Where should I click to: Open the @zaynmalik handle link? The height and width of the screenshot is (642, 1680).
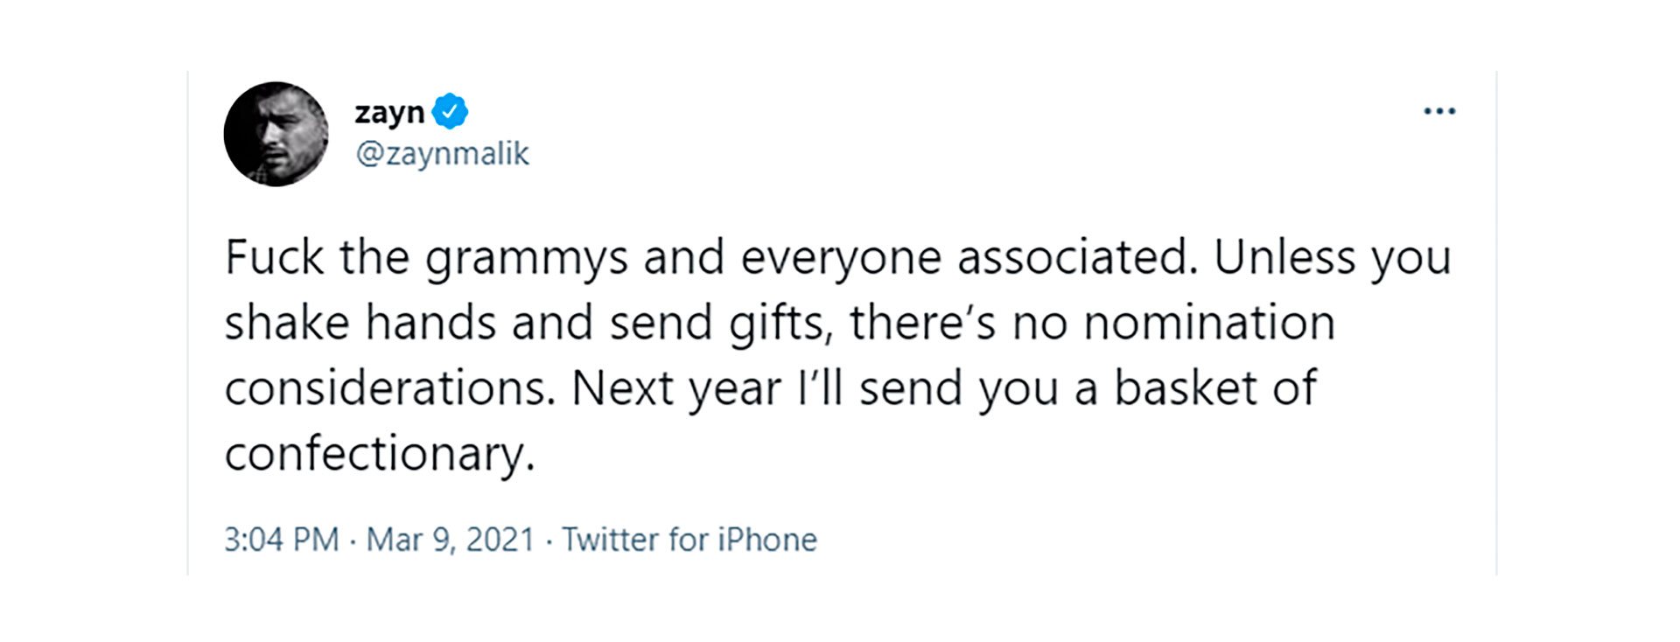coord(442,154)
